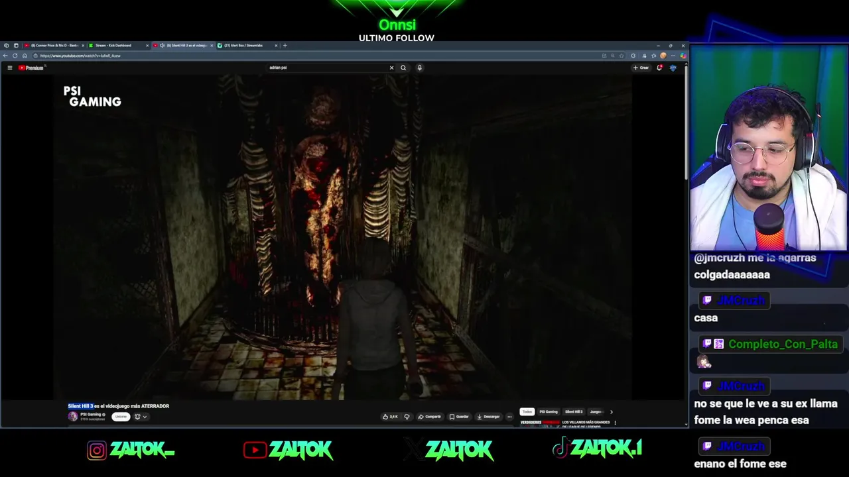Expand the subscription bell notification dropdown
Screen dimensions: 849x477
point(141,417)
